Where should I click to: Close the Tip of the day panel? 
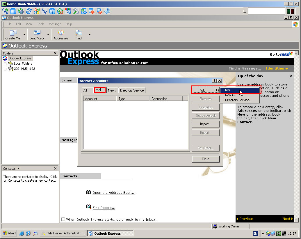click(291, 76)
